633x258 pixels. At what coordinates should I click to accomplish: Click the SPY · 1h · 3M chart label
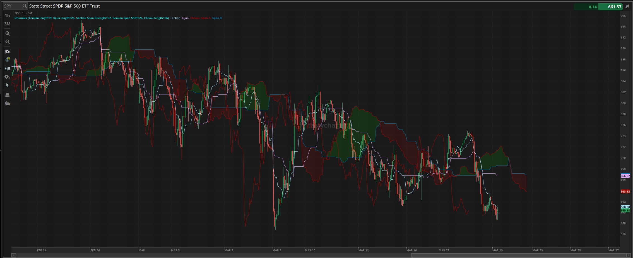click(x=23, y=13)
